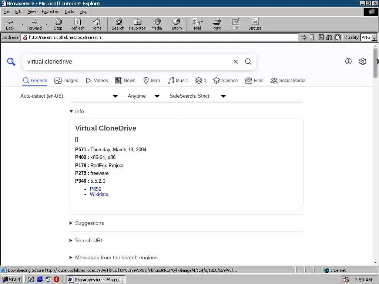Click the Forward toolbar button
Viewport: 379px width, 284px height.
coord(34,24)
